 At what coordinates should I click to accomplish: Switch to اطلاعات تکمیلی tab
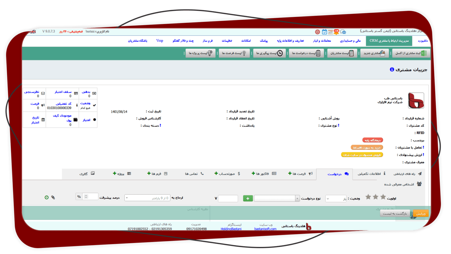click(371, 174)
